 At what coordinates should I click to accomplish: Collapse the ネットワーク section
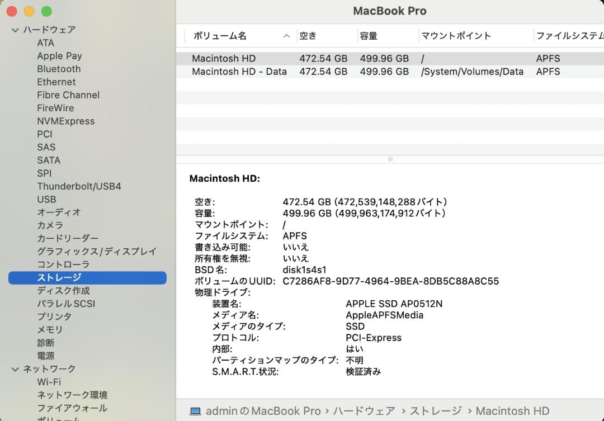[x=15, y=368]
